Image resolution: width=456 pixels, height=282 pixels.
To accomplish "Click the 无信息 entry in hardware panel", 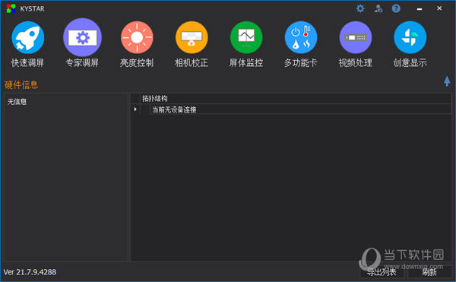I will pyautogui.click(x=17, y=102).
